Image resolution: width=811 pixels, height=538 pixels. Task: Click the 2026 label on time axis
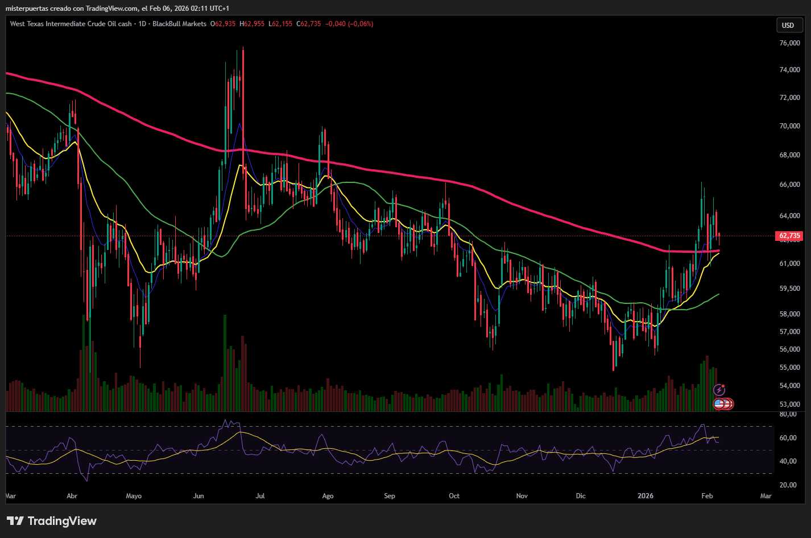[646, 496]
